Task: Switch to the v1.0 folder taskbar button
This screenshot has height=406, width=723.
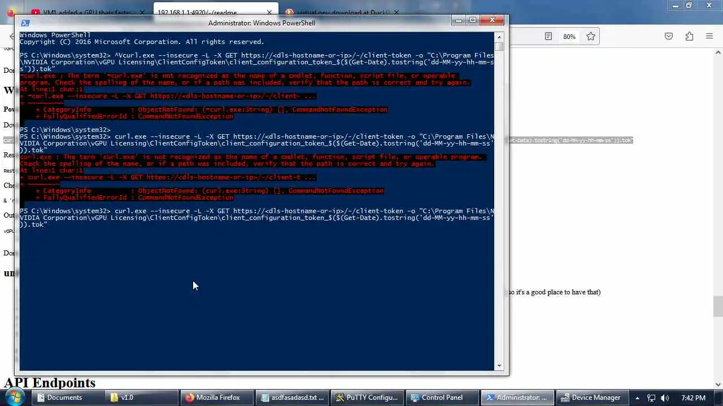Action: [x=141, y=398]
